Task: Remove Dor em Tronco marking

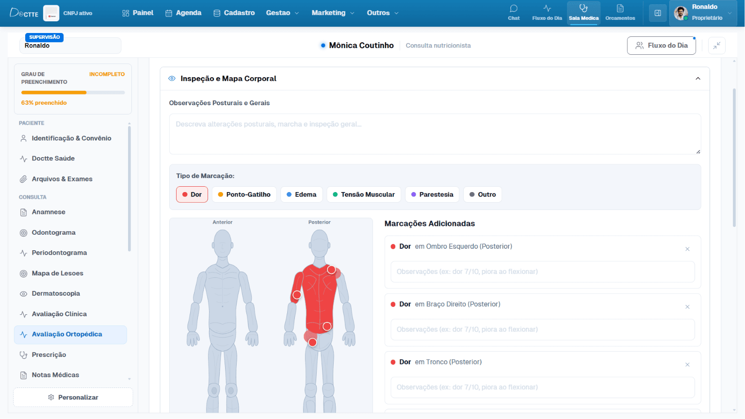Action: (687, 365)
